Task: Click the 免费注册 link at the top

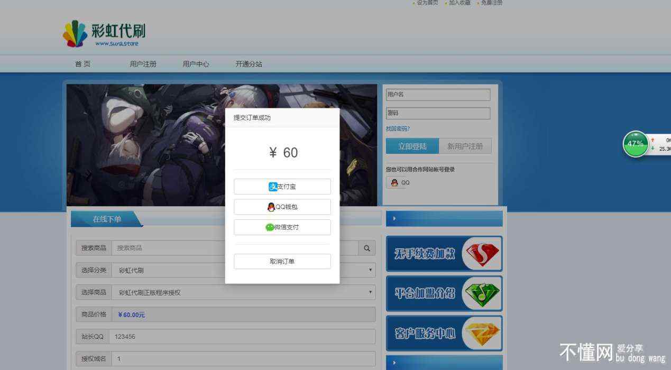Action: pyautogui.click(x=492, y=3)
